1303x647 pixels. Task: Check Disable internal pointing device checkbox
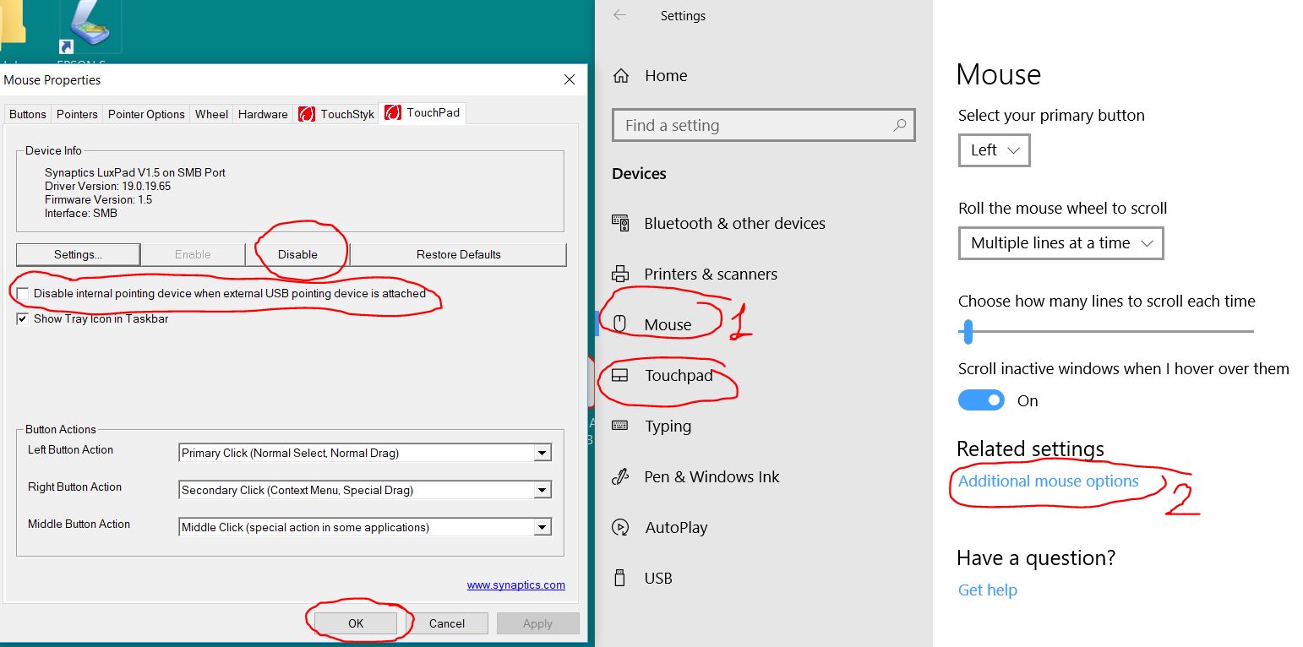[x=23, y=294]
